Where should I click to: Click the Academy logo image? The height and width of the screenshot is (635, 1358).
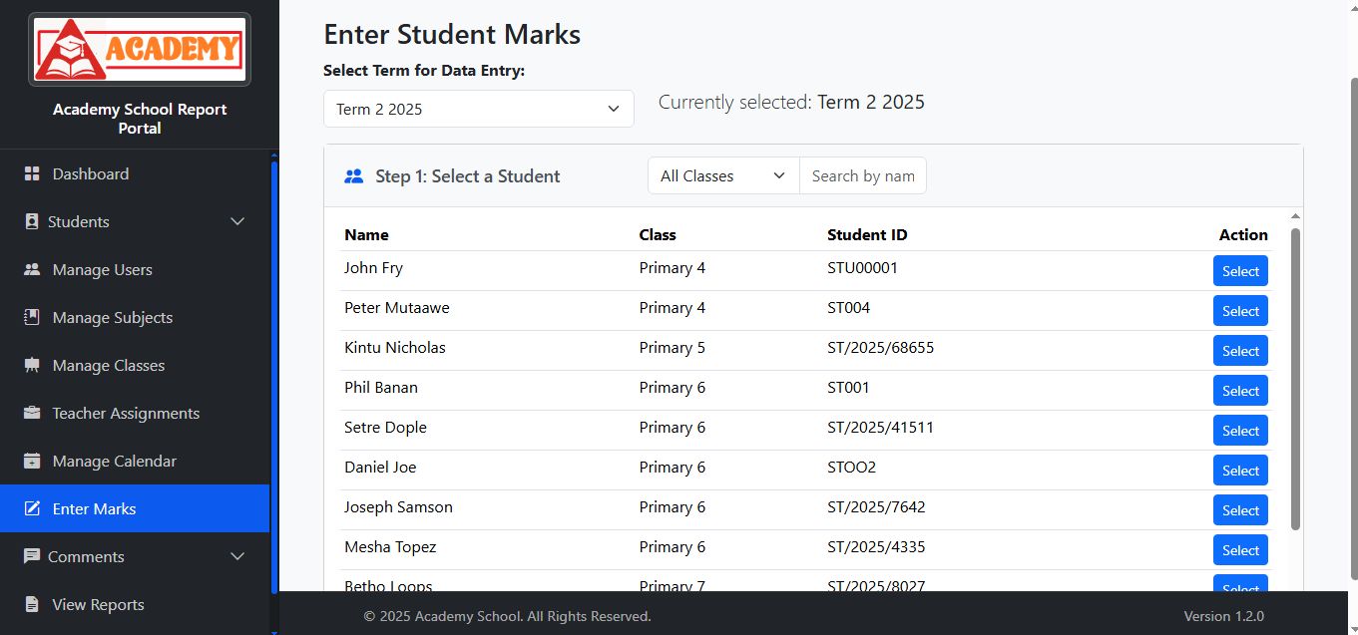click(x=140, y=49)
